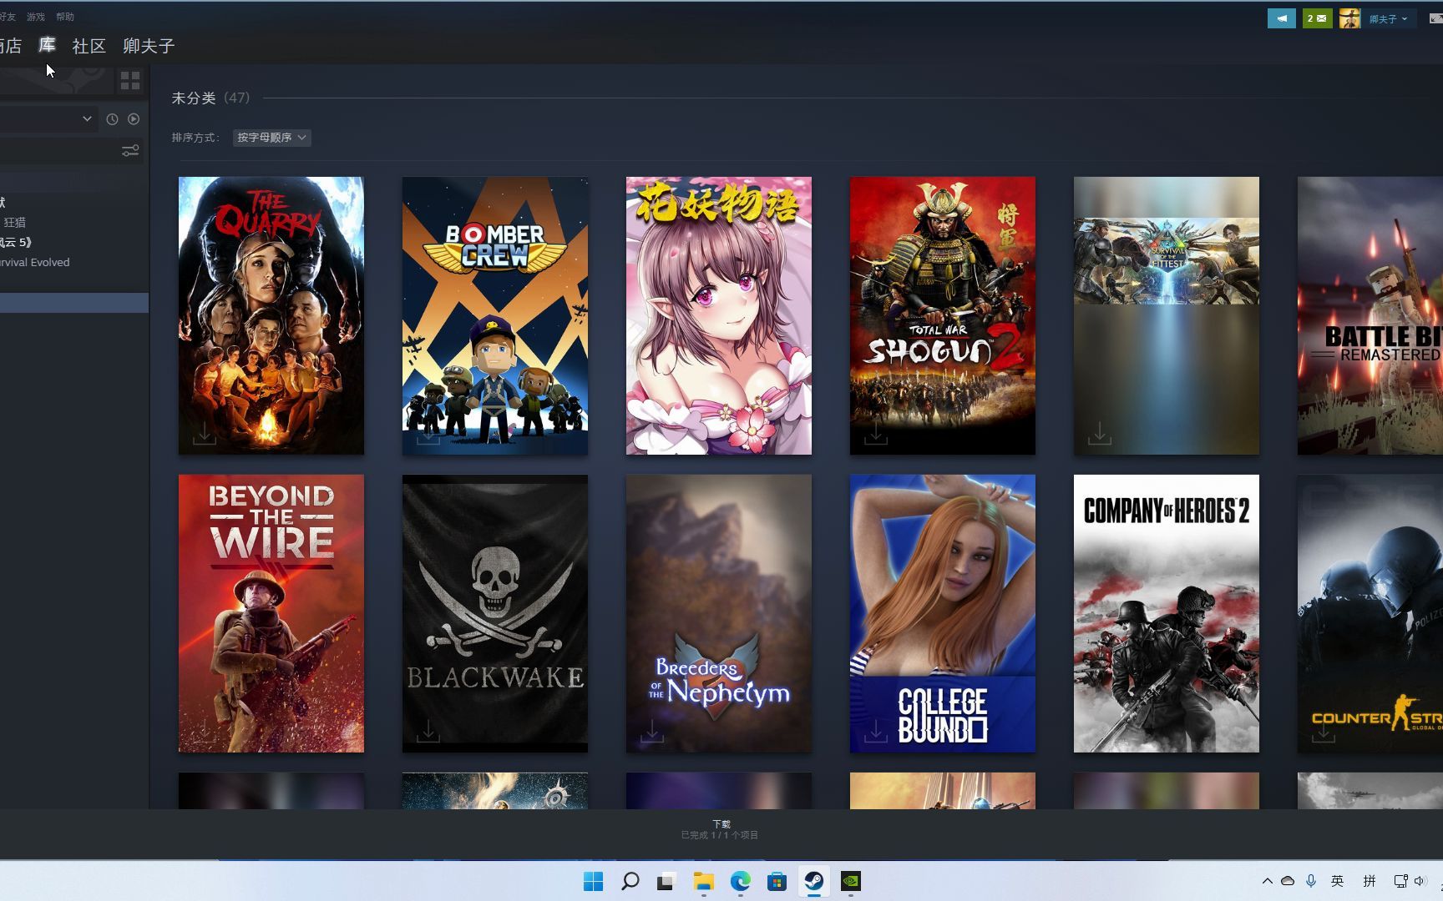Open the volume speaker tray icon
Screen dimensions: 1443x901
pyautogui.click(x=1420, y=881)
